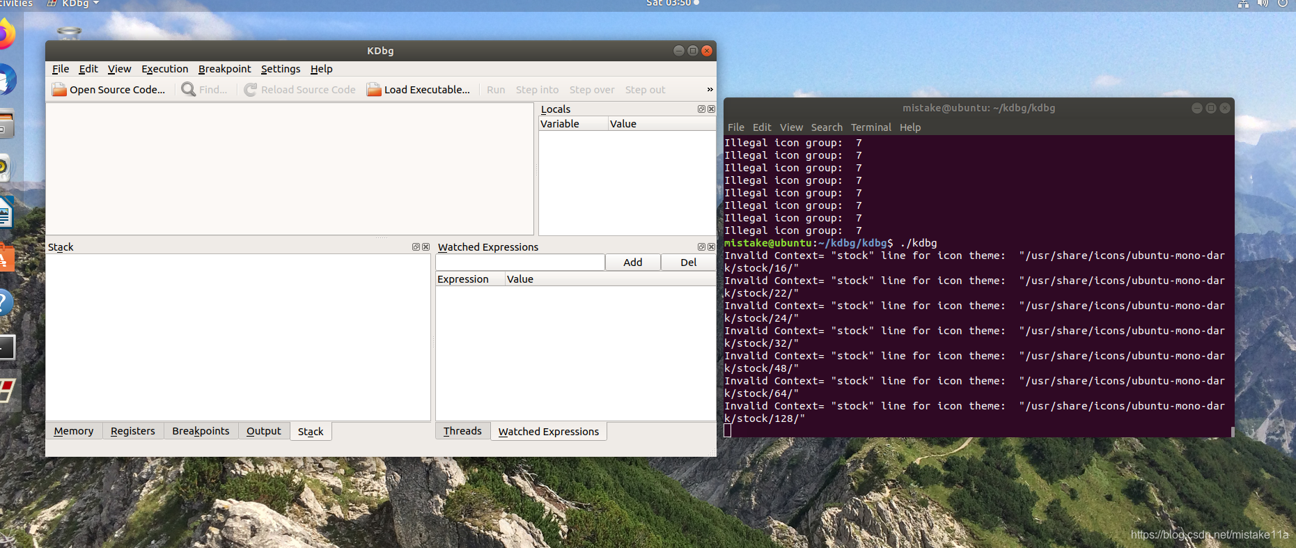Close the Locals panel
Viewport: 1296px width, 548px height.
pos(711,109)
